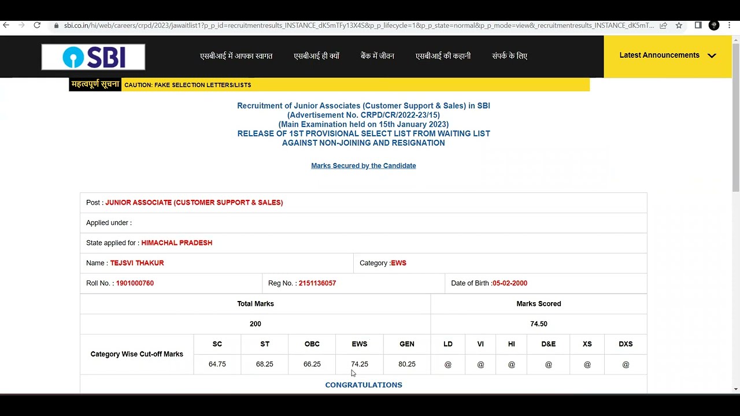
Task: Select the state HIMACHAL PRADESH text
Action: click(x=177, y=243)
